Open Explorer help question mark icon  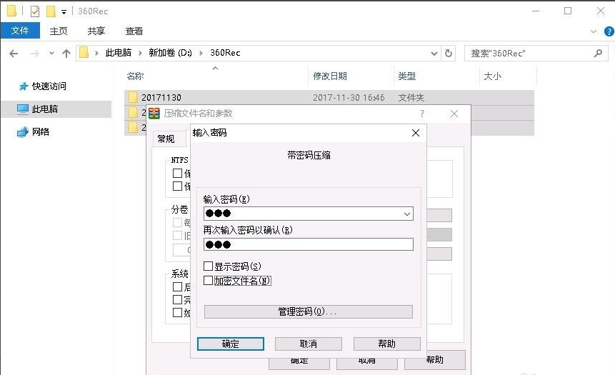point(609,31)
